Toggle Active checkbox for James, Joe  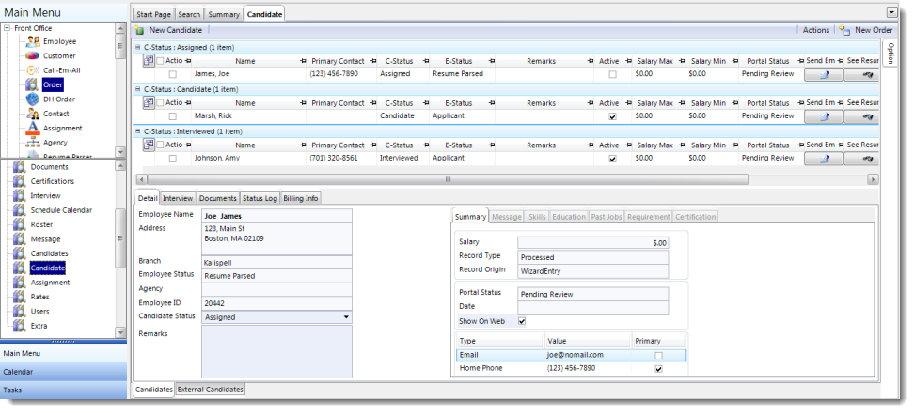point(612,73)
